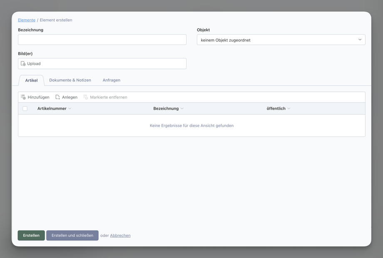
Task: Click the Artikelnummer column header label
Action: point(52,108)
